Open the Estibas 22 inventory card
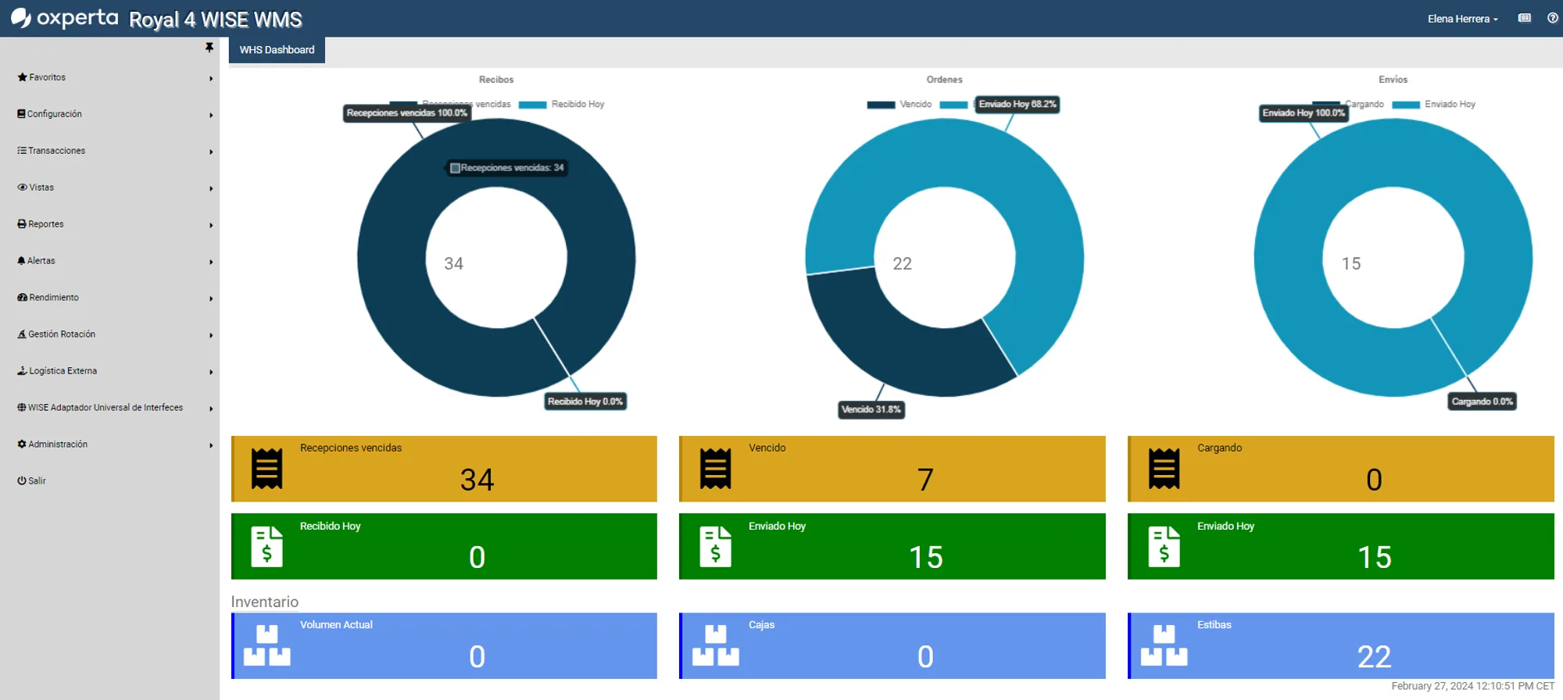The image size is (1563, 700). pos(1341,646)
